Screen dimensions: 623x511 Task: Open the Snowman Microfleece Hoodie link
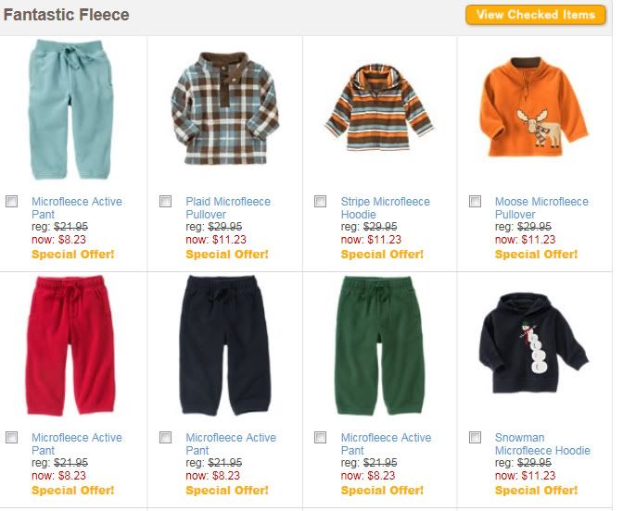[542, 444]
